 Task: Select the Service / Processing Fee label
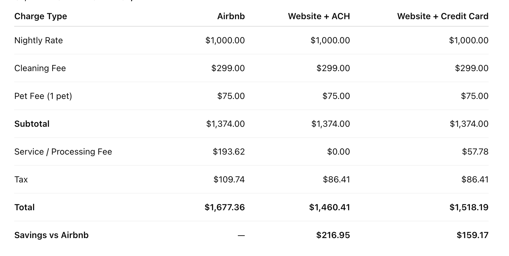63,152
